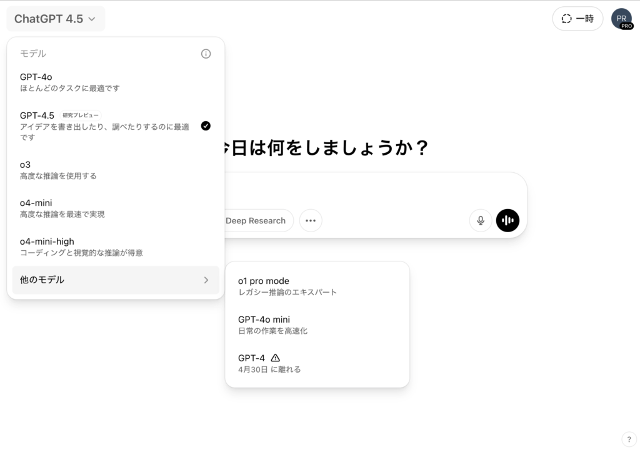The width and height of the screenshot is (640, 450).
Task: Toggle the 一時 temporary chat button
Action: pyautogui.click(x=577, y=19)
